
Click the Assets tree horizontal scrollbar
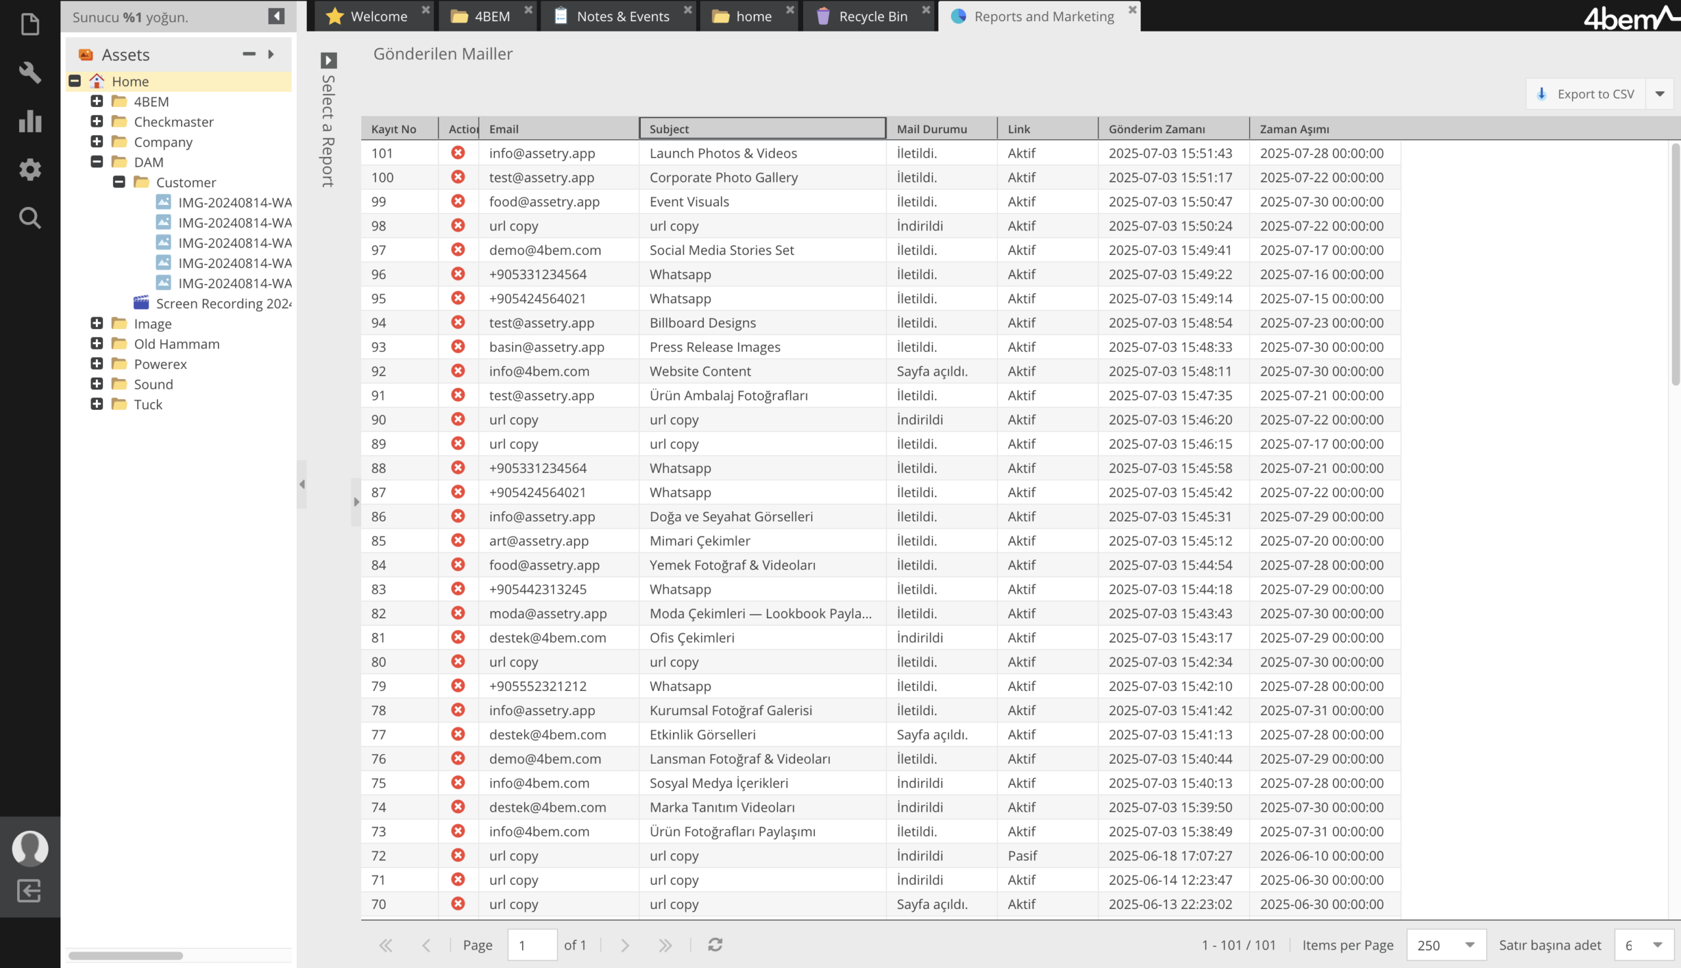(x=125, y=956)
